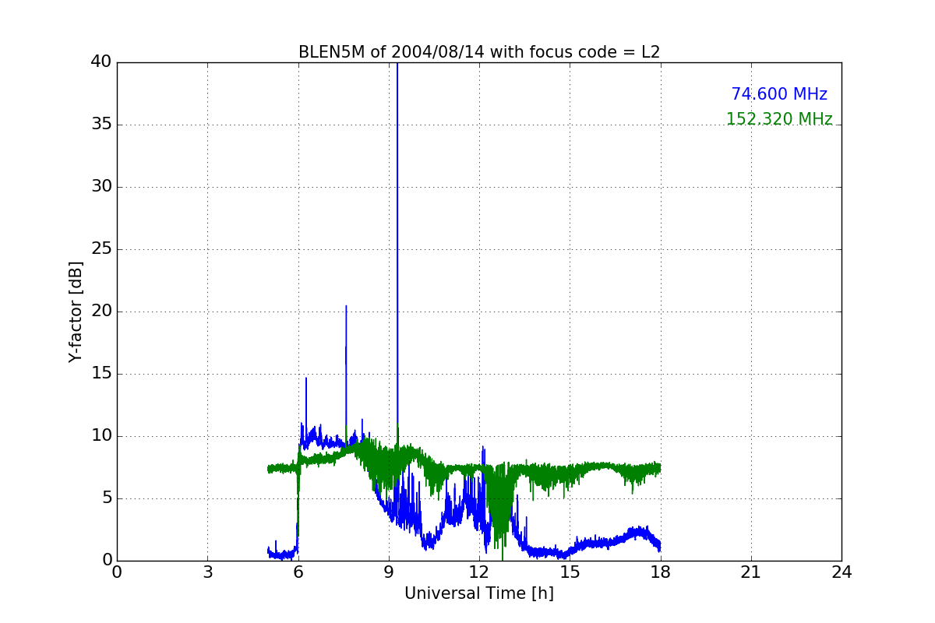Image resolution: width=935 pixels, height=623 pixels.
Task: Click x-axis tick label '24'
Action: coord(841,572)
